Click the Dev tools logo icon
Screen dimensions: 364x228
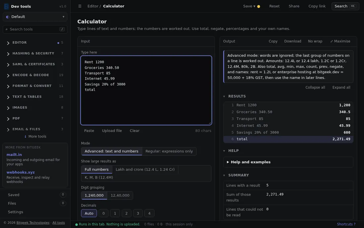[x=6, y=6]
